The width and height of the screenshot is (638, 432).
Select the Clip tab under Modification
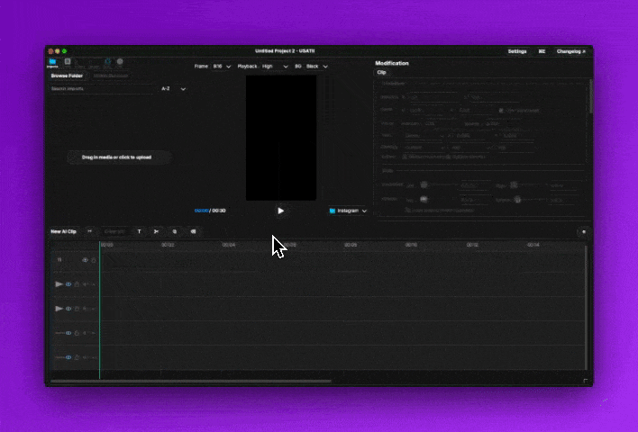point(381,72)
